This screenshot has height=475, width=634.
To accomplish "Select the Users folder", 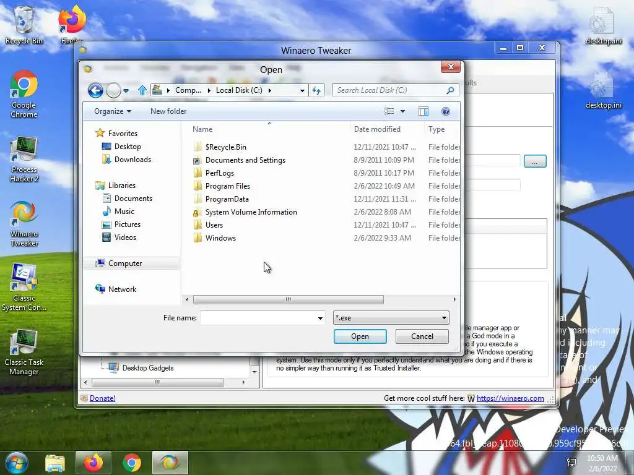I will 208,225.
